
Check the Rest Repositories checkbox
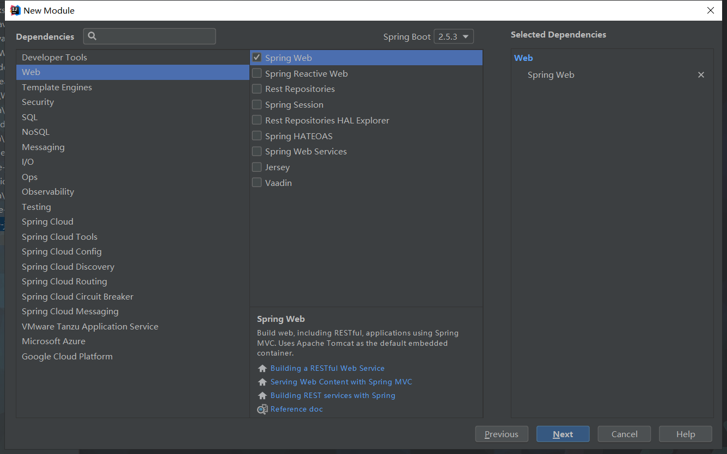257,89
